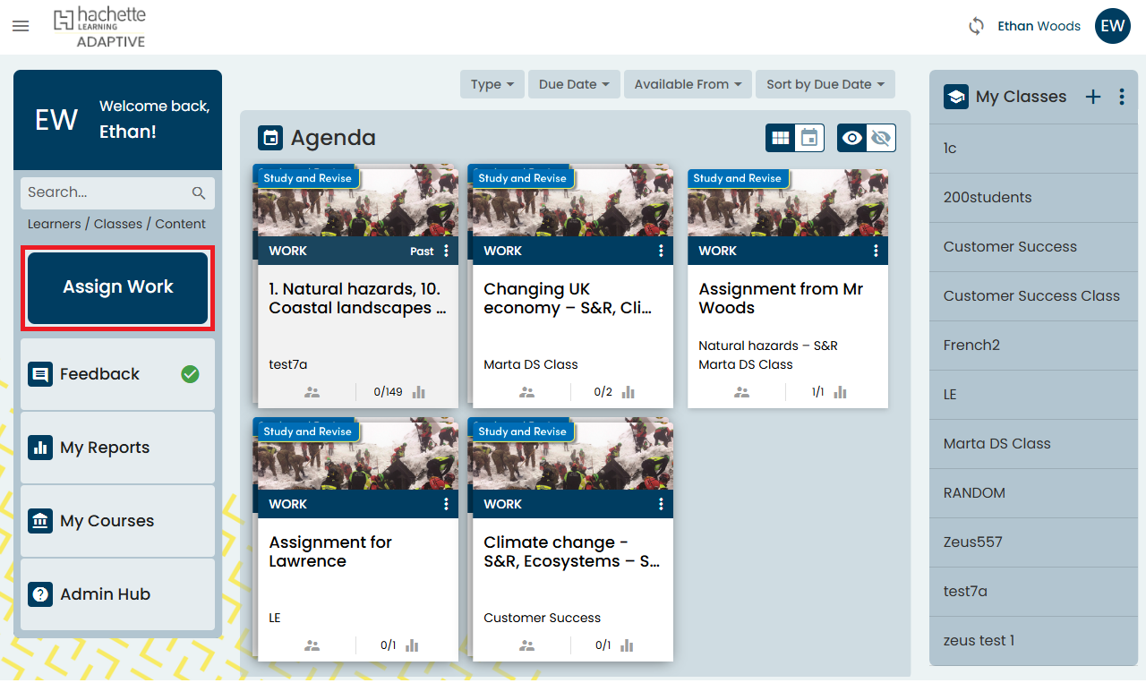1146x683 pixels.
Task: Open the Sort by Due Date dropdown
Action: point(825,84)
